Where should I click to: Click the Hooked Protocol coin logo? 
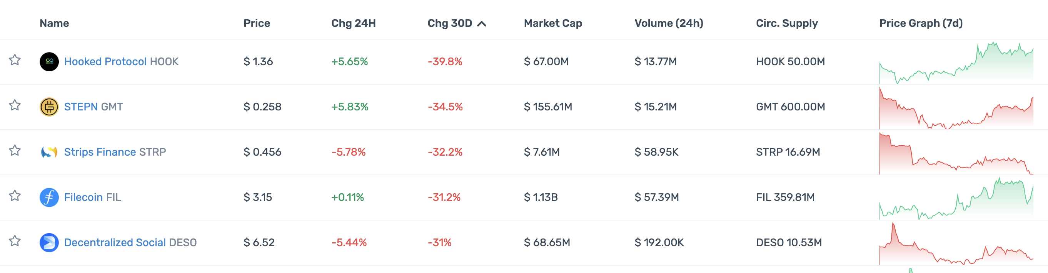click(x=49, y=62)
